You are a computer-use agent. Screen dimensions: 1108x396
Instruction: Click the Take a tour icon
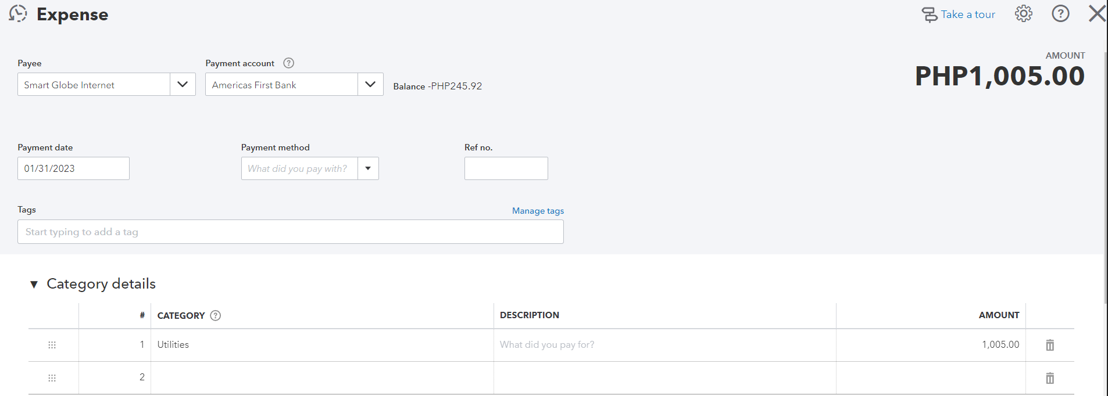tap(930, 15)
